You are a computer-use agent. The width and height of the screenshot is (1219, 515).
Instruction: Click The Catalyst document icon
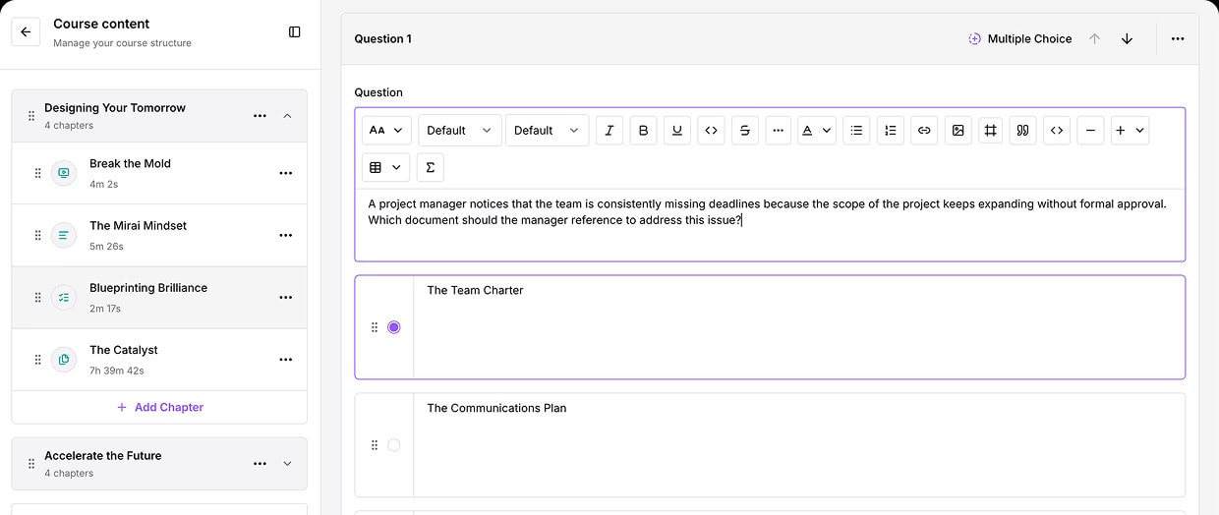64,360
